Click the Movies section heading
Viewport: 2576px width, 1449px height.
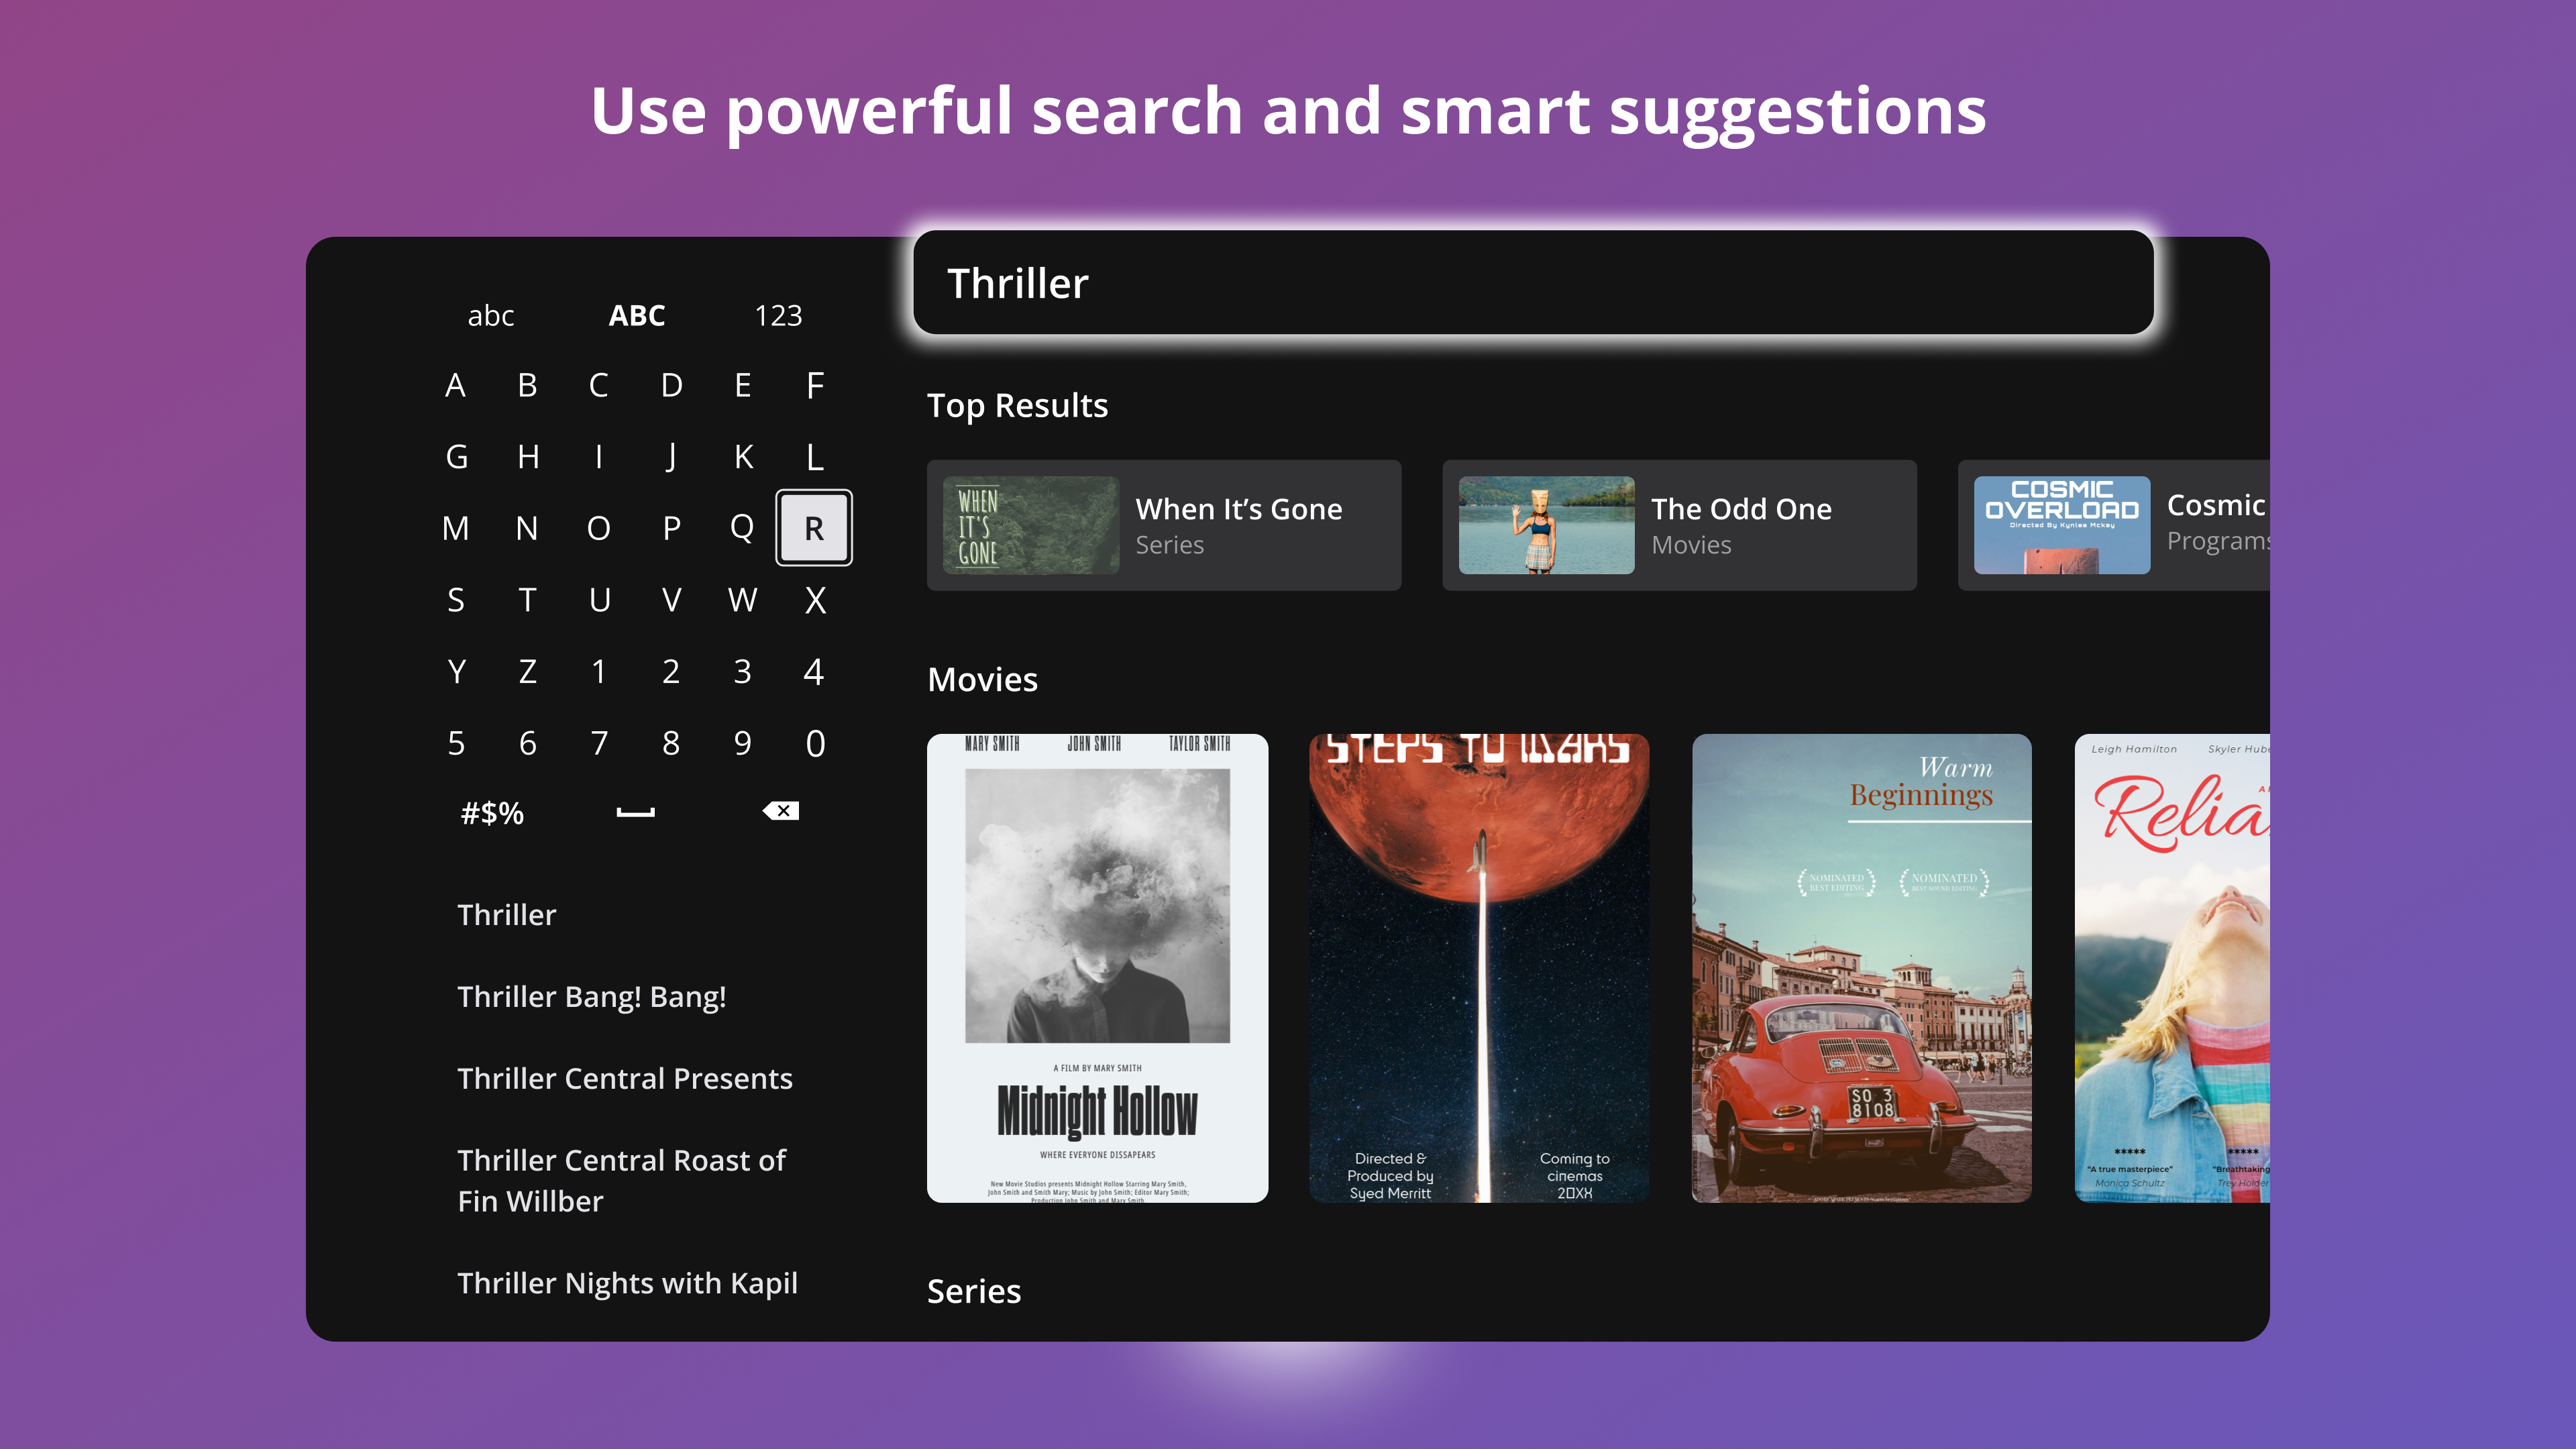(982, 679)
